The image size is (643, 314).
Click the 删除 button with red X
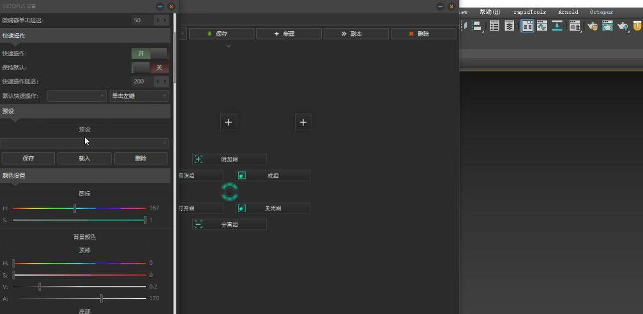point(423,34)
